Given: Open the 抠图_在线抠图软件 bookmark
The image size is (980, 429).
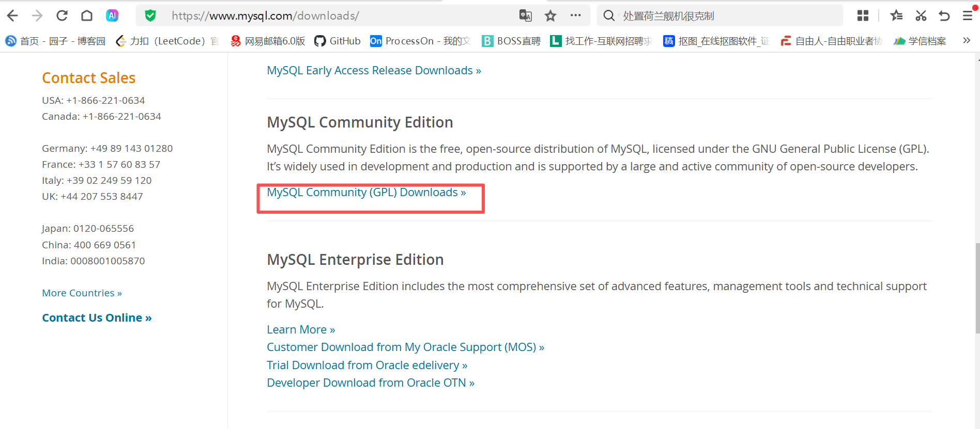Looking at the screenshot, I should tap(716, 41).
